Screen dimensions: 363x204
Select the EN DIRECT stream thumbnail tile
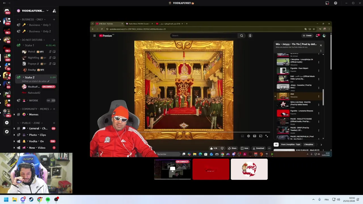tap(172, 169)
